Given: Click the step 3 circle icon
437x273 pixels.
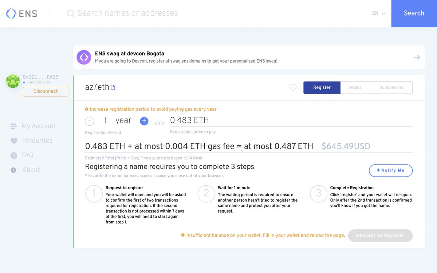Looking at the screenshot, I should 319,194.
